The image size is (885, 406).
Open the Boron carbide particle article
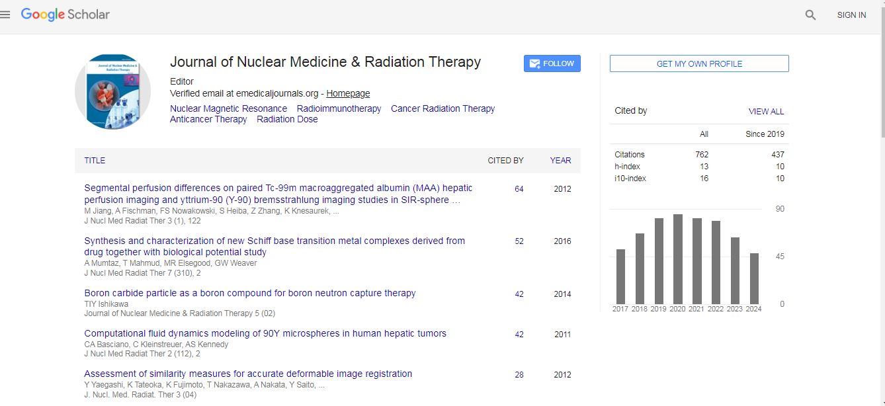(250, 293)
